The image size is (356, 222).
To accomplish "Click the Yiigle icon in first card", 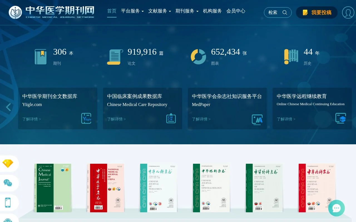I will point(86,118).
